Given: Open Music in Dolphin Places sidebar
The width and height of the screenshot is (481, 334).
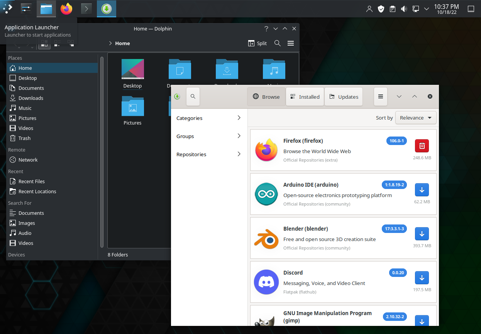Looking at the screenshot, I should click(x=52, y=108).
